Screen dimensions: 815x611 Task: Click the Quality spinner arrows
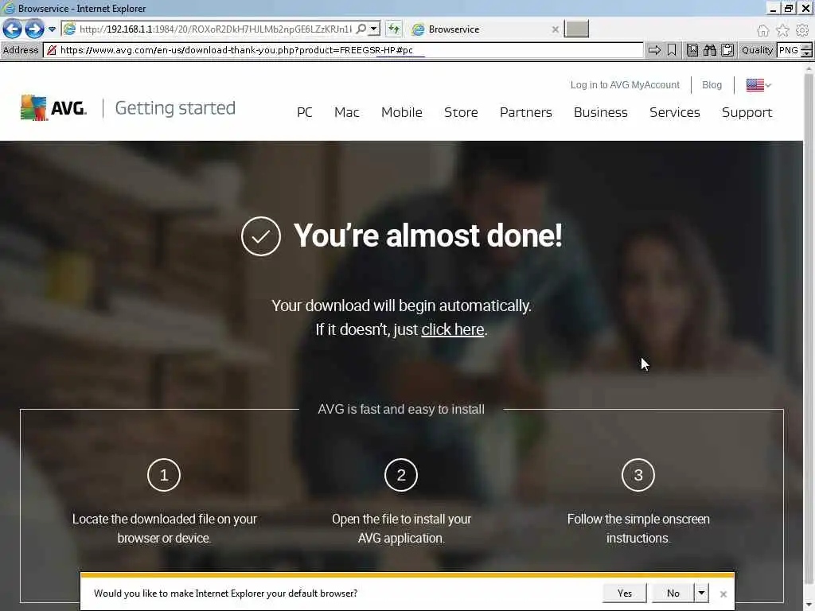(806, 50)
